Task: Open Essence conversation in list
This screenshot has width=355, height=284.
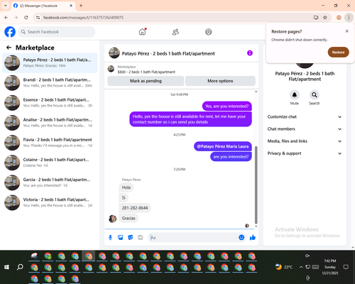Action: tap(50, 103)
